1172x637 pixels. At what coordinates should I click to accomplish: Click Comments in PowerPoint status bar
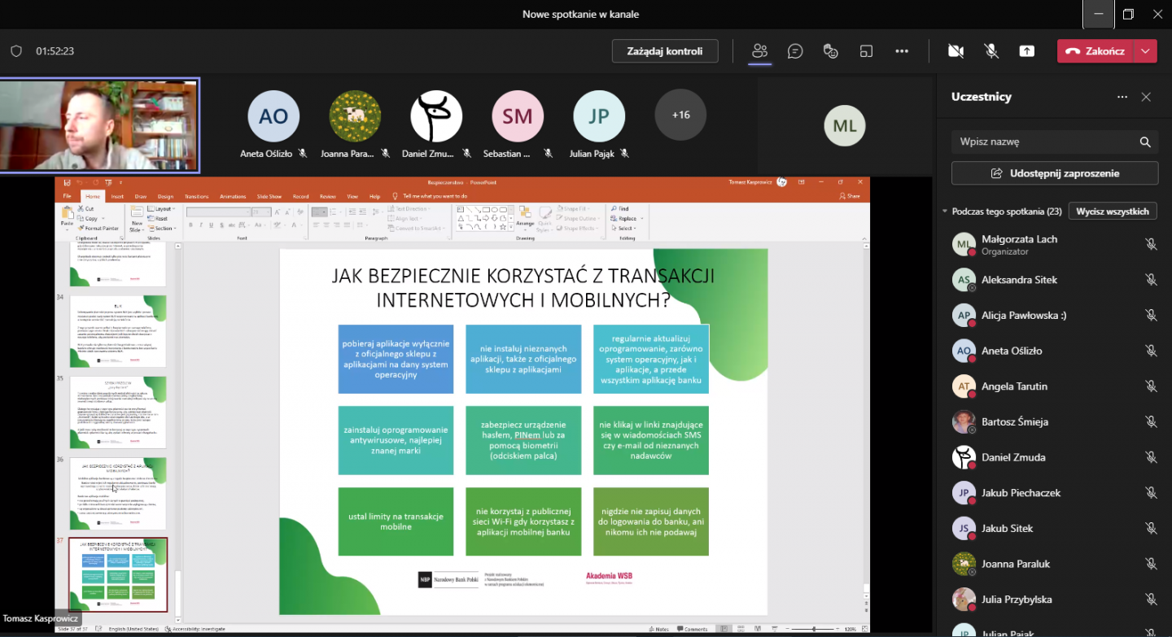coord(693,629)
